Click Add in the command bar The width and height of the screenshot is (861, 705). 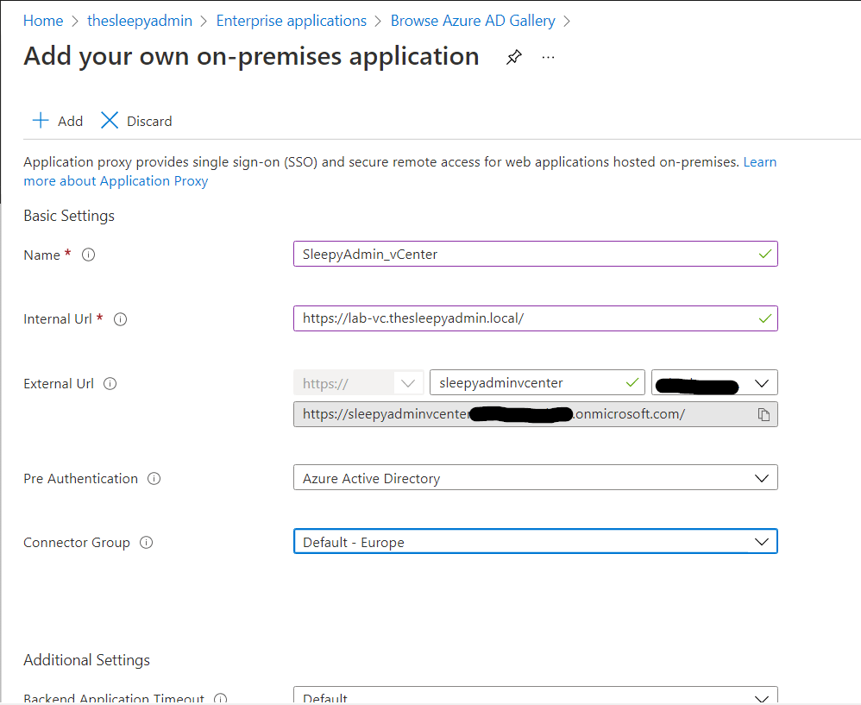(58, 121)
